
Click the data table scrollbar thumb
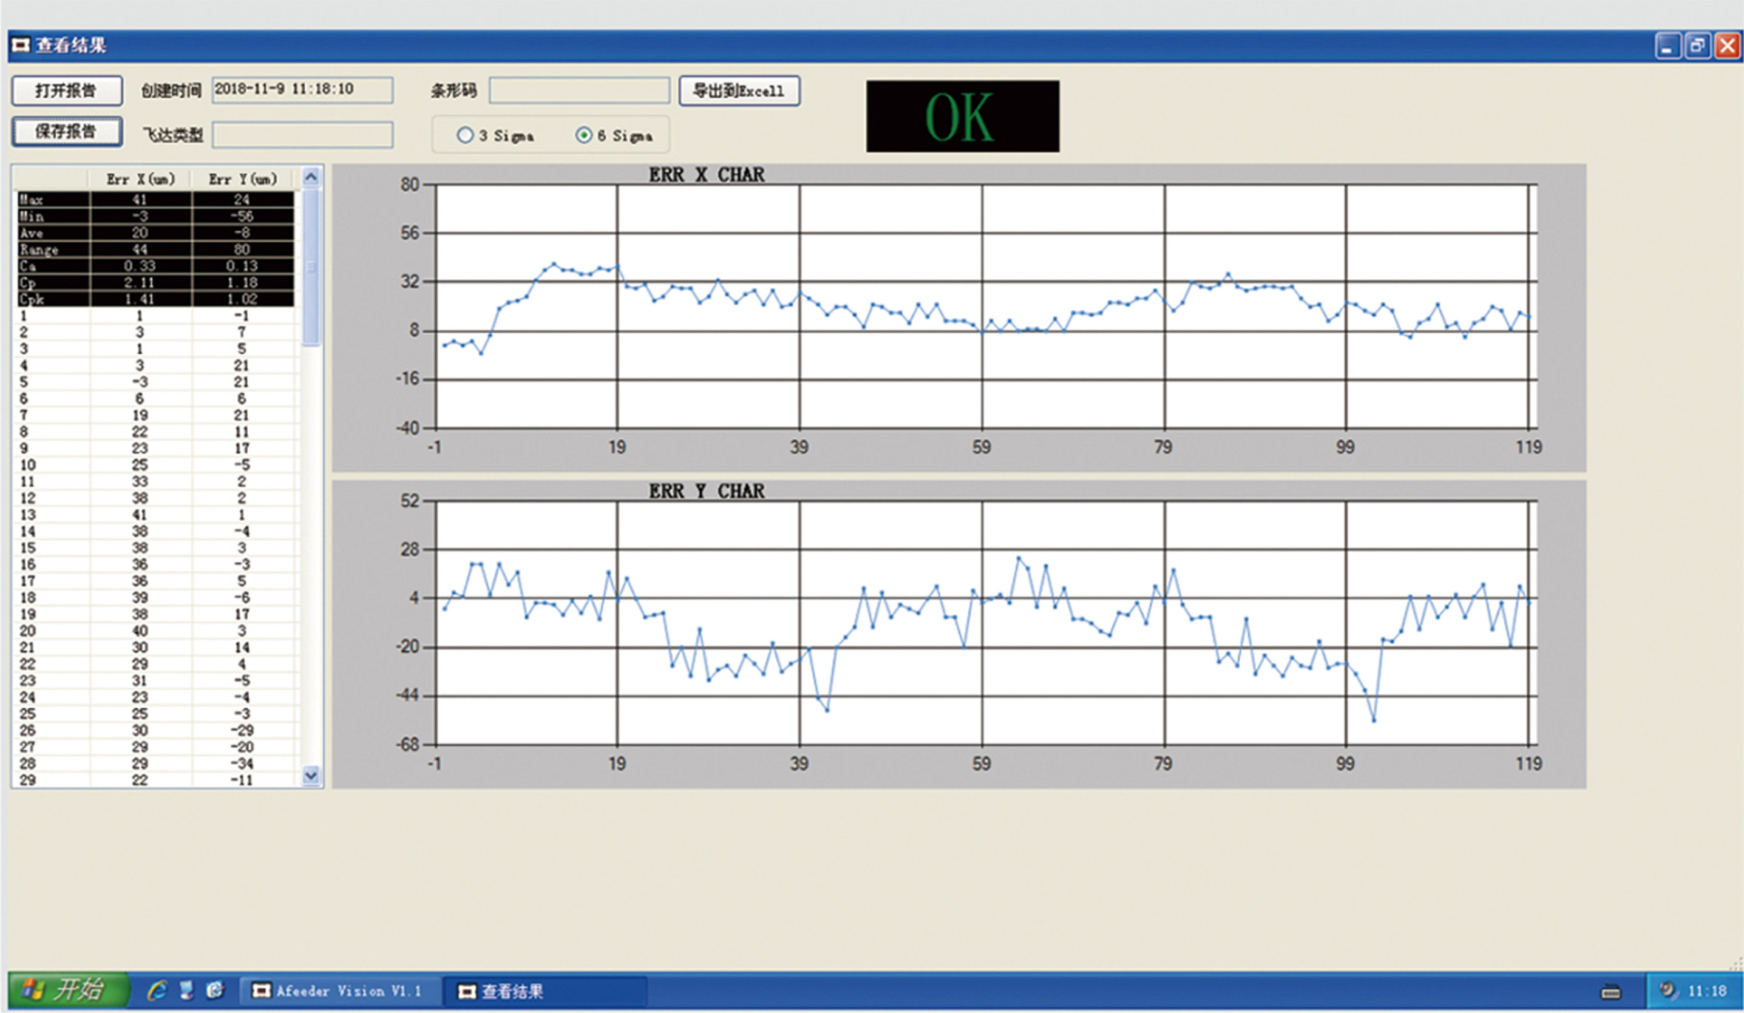pos(311,268)
